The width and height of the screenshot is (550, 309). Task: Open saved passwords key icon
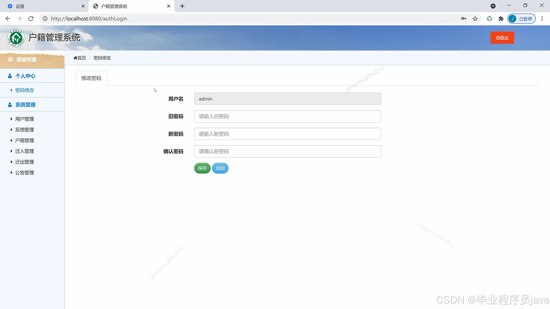tap(463, 19)
